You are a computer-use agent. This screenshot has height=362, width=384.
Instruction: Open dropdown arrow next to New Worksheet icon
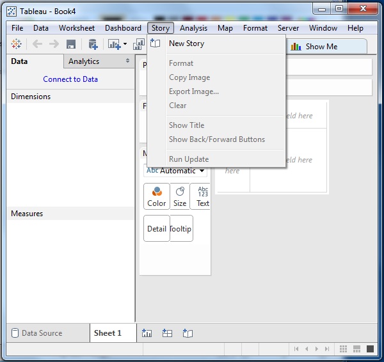click(x=125, y=44)
